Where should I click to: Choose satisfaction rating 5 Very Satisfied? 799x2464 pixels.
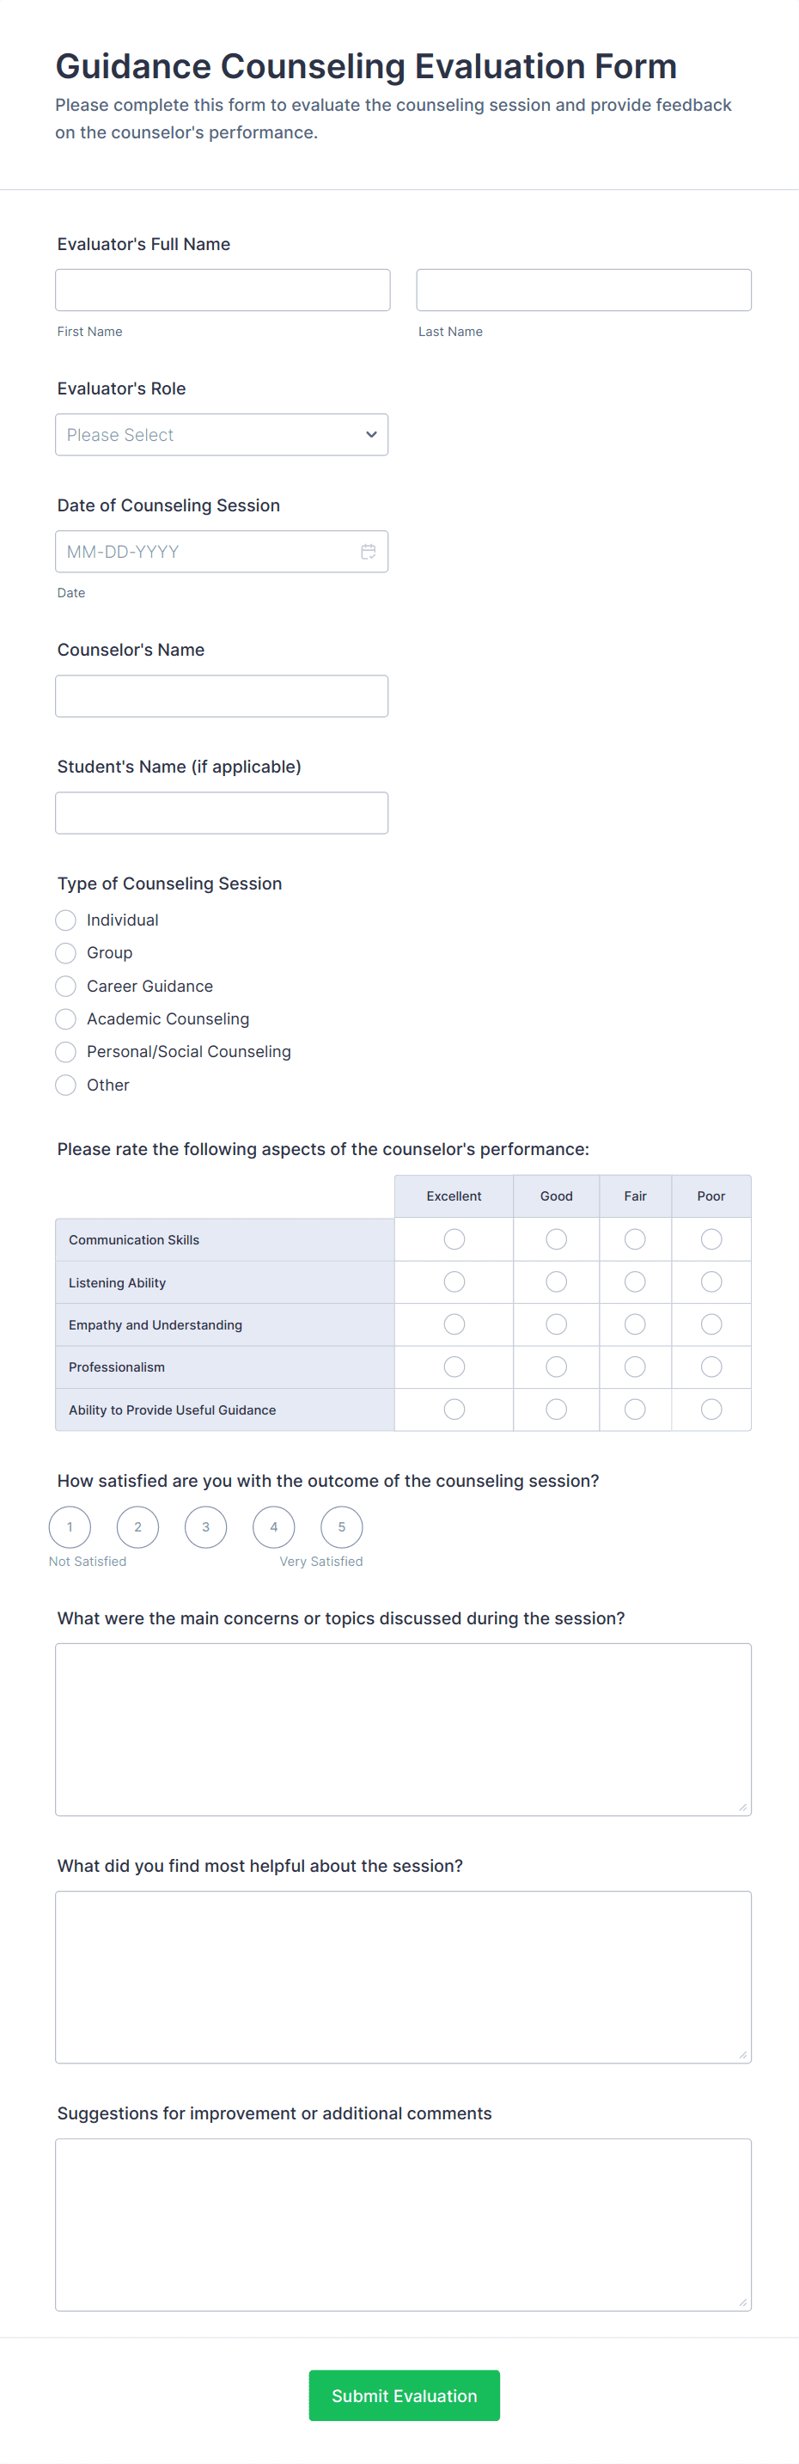coord(341,1526)
